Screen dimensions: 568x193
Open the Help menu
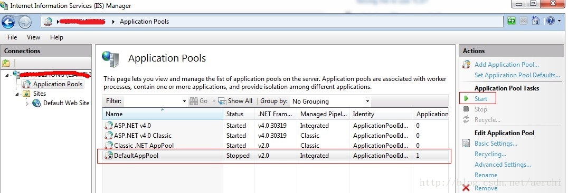[x=56, y=37]
